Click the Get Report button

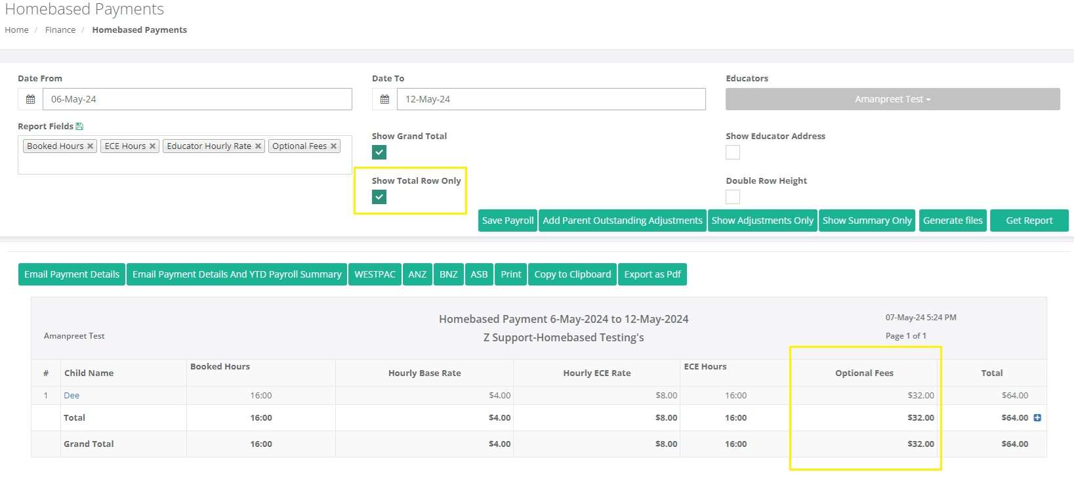point(1029,221)
